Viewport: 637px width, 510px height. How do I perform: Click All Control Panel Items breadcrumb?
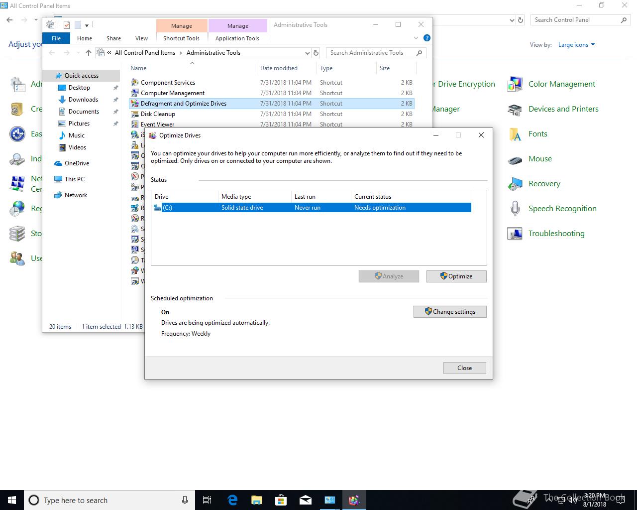(x=145, y=53)
